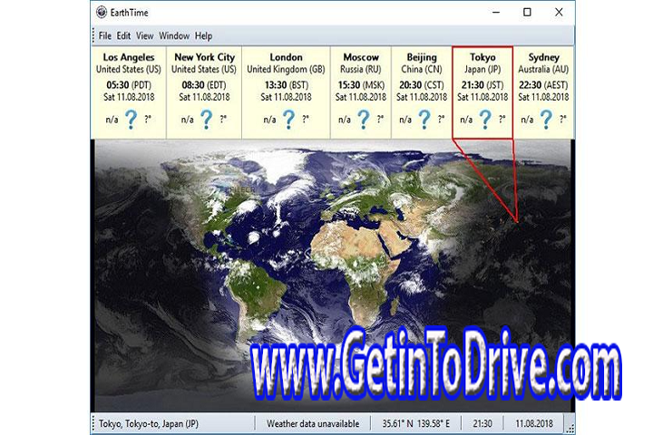Maximize the EarthTime window
The height and width of the screenshot is (435, 653).
(x=527, y=12)
